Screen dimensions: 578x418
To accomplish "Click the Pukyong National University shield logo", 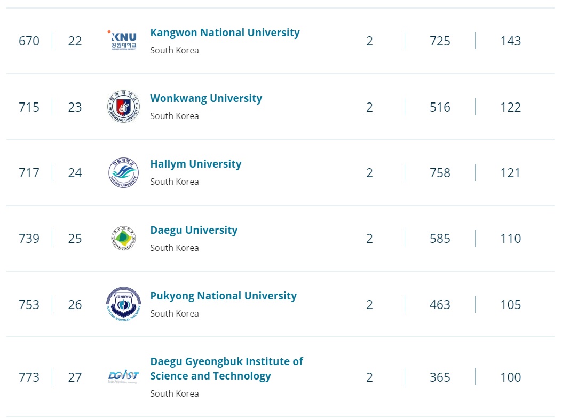I will pos(123,304).
